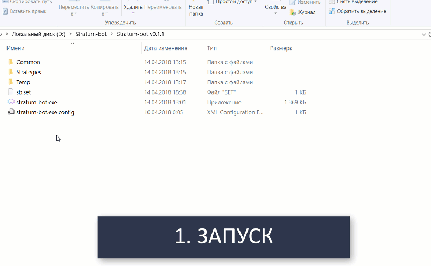Select the Temp folder icon
This screenshot has width=431, height=266.
tap(11, 82)
